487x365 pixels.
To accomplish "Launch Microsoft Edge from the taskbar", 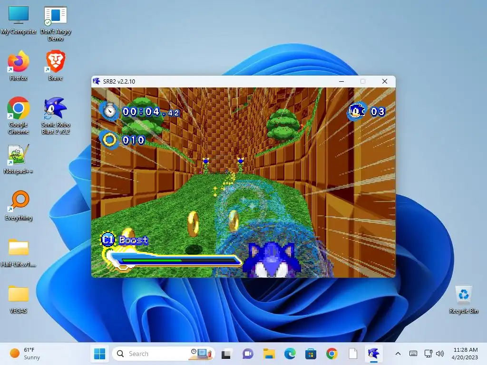I will [290, 354].
